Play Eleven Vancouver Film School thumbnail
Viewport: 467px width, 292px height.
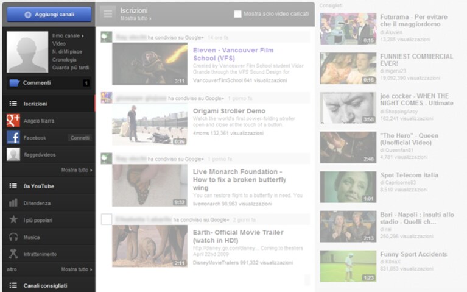tap(150, 64)
